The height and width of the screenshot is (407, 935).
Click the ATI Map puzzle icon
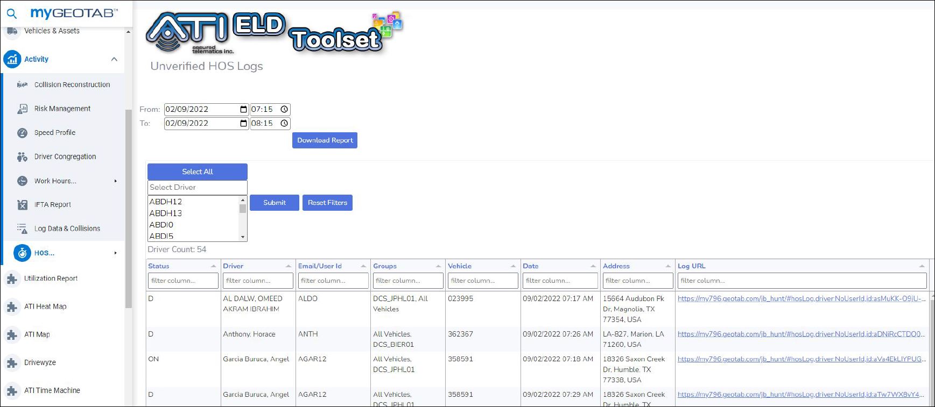click(11, 334)
